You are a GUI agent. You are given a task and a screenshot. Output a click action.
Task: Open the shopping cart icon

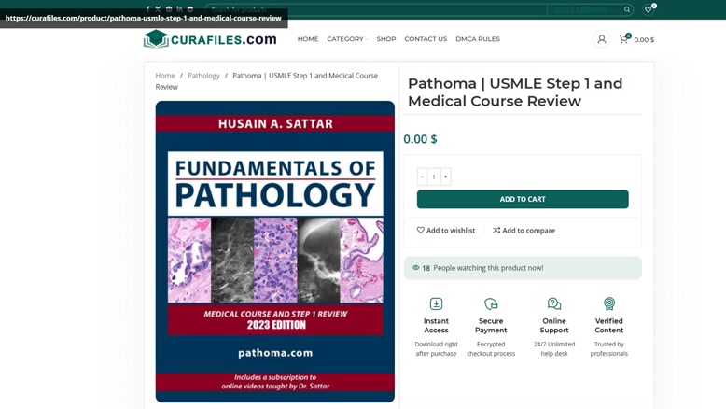tap(623, 39)
